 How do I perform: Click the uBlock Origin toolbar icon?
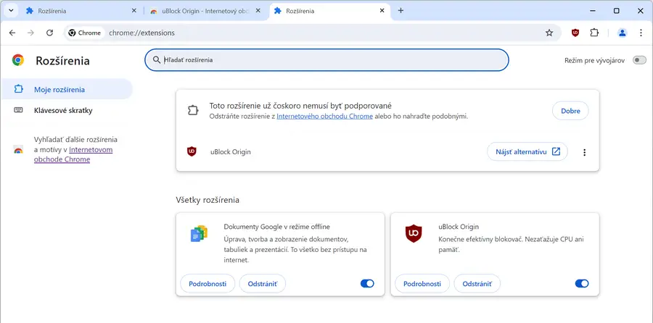coord(575,33)
